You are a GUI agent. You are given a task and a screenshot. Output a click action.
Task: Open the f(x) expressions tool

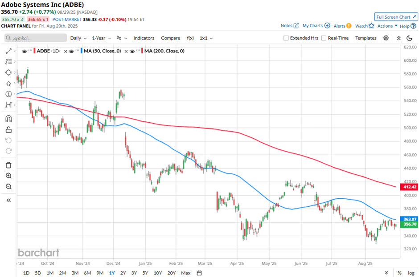tap(190, 38)
